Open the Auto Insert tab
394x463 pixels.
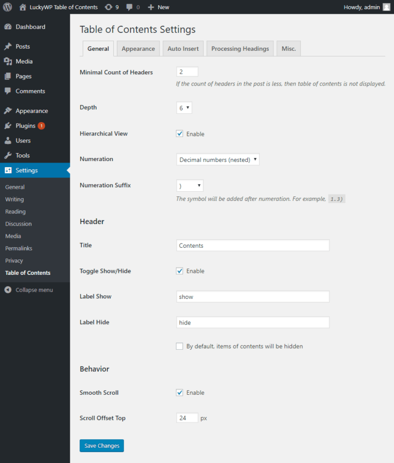183,49
